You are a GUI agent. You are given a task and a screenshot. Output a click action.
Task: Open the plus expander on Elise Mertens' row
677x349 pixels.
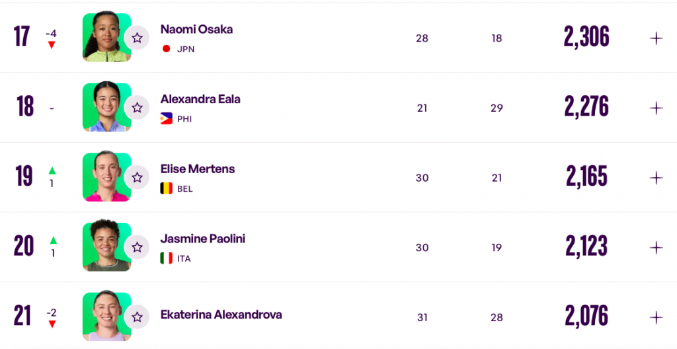coord(656,178)
